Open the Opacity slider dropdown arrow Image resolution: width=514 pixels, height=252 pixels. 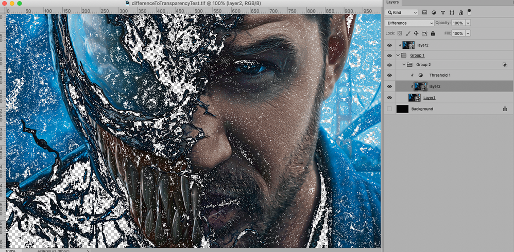coord(468,23)
